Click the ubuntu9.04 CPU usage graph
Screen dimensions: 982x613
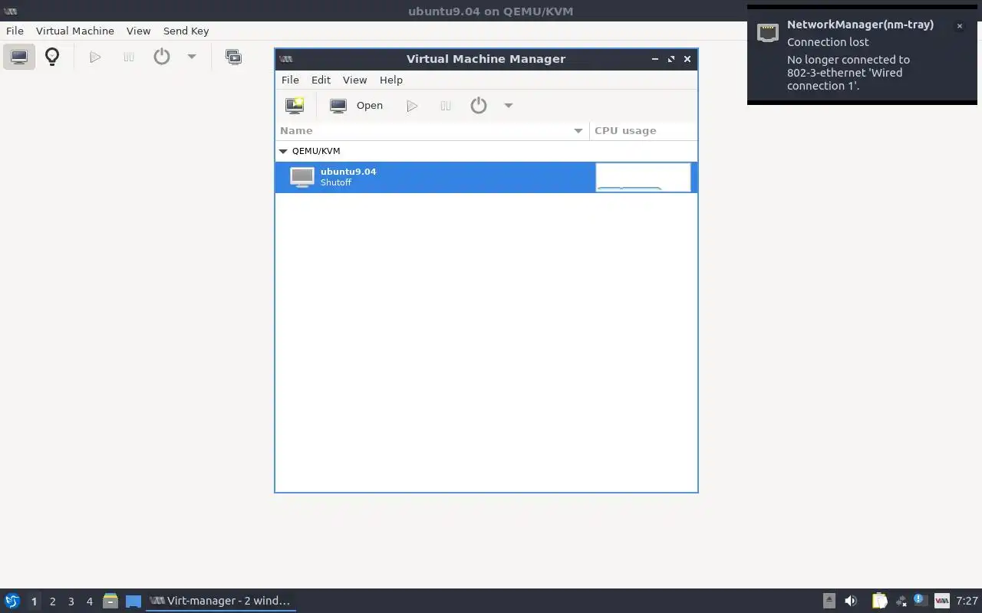click(643, 177)
